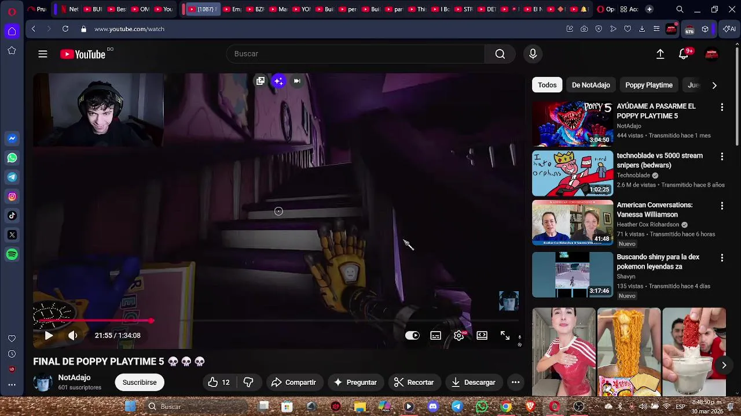Viewport: 741px width, 416px height.
Task: Expand filter chips with right arrow
Action: point(714,85)
